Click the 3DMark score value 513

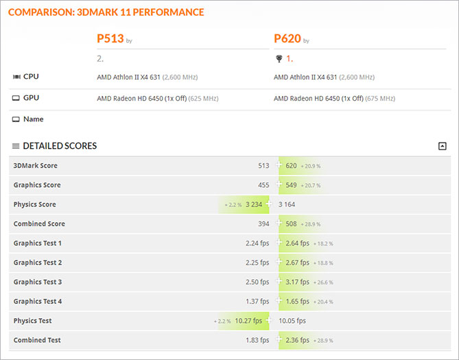263,166
